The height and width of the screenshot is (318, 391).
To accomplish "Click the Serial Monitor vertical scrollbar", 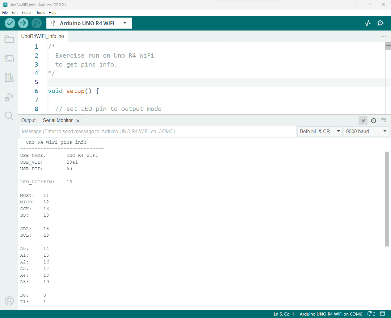I will pyautogui.click(x=387, y=199).
